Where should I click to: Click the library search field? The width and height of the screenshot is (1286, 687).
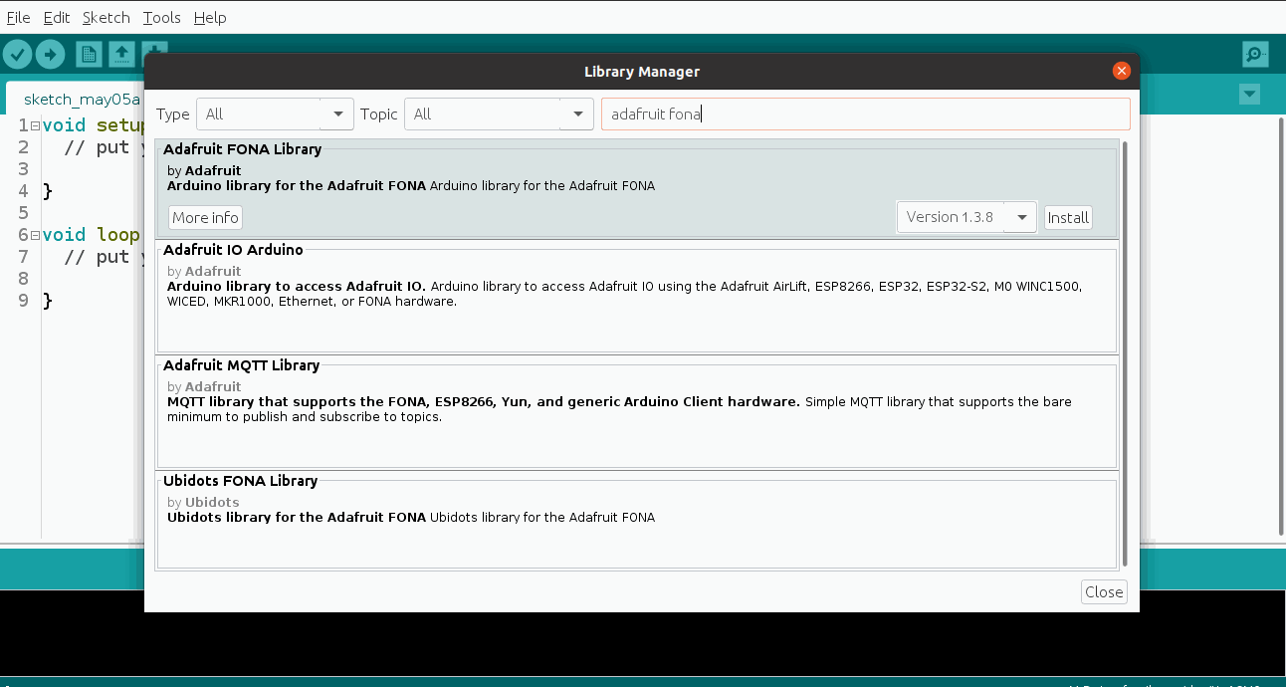pos(866,114)
